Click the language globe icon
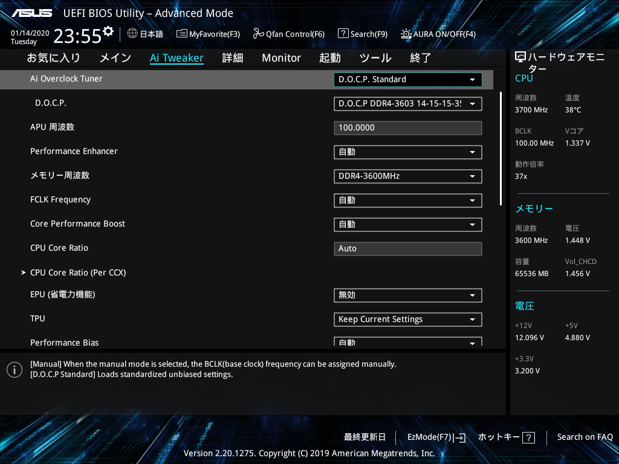619x464 pixels. [132, 34]
